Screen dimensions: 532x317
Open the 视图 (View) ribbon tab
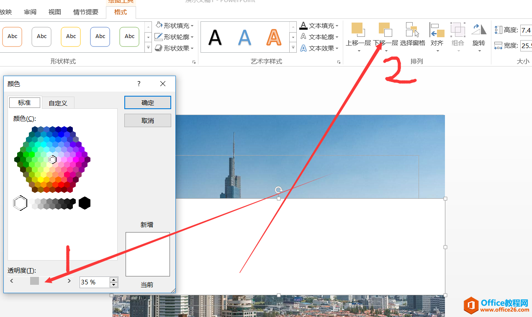point(54,12)
